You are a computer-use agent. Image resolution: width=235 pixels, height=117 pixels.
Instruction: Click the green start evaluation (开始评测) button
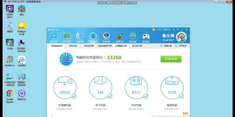coord(171,59)
